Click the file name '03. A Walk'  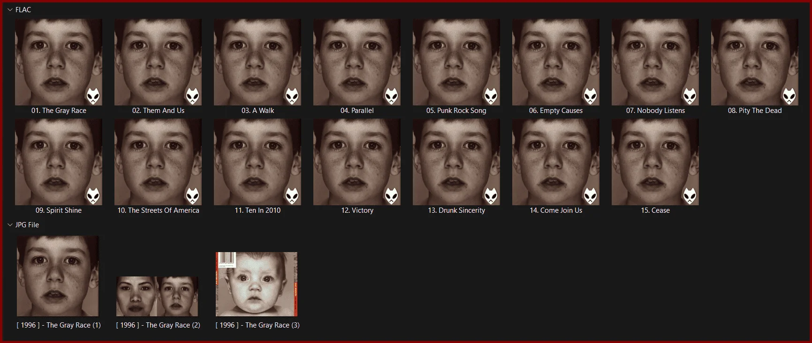click(x=258, y=111)
